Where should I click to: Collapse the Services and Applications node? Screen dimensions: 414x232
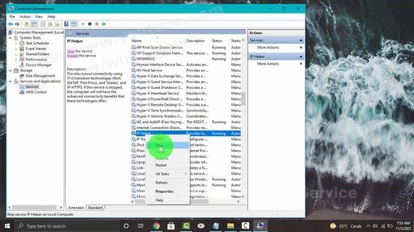(10, 81)
